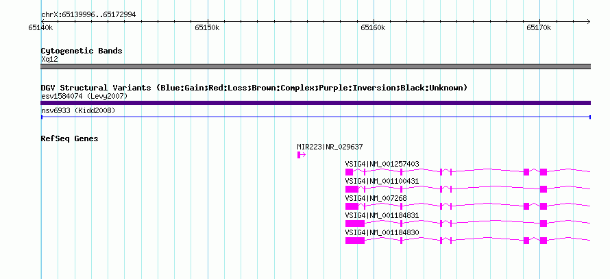Image resolution: width=610 pixels, height=279 pixels.
Task: Click the 65140k ruler mark
Action: click(x=41, y=27)
